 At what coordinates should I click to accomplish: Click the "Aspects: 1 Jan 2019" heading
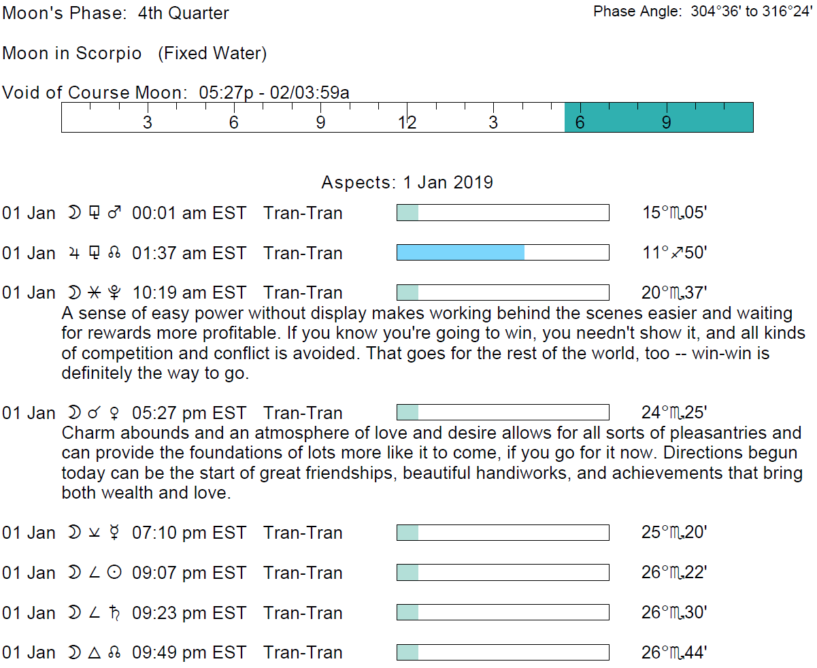(407, 183)
